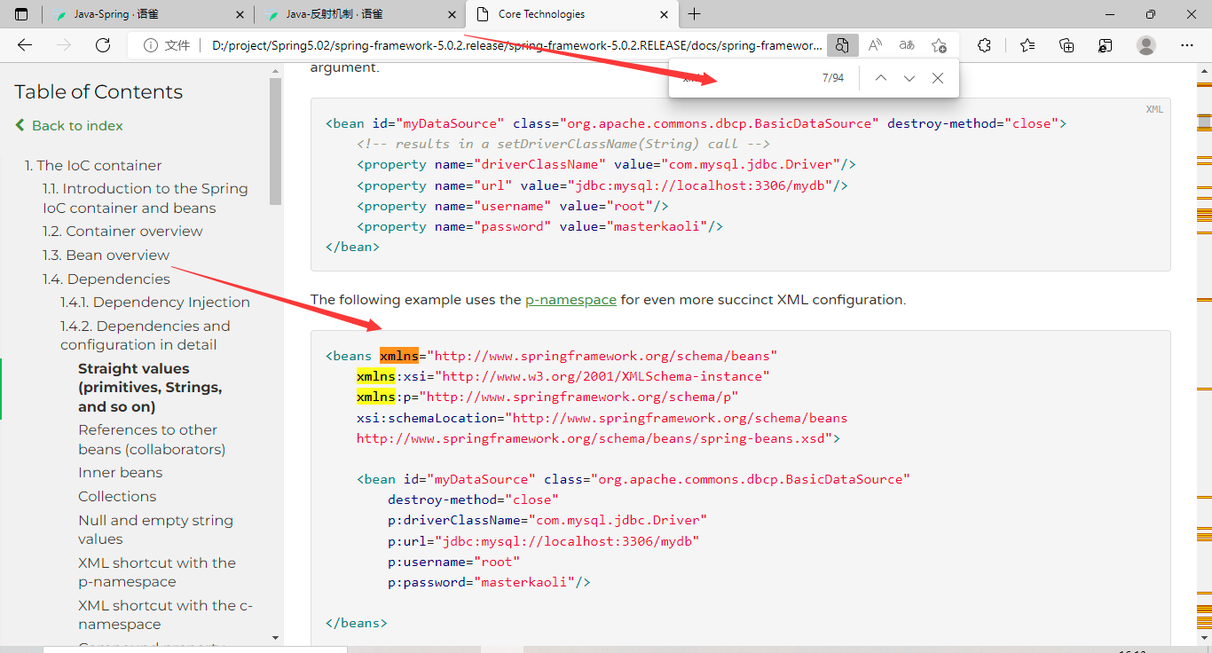1212x653 pixels.
Task: Close the Core Technologies tab
Action: pos(664,14)
